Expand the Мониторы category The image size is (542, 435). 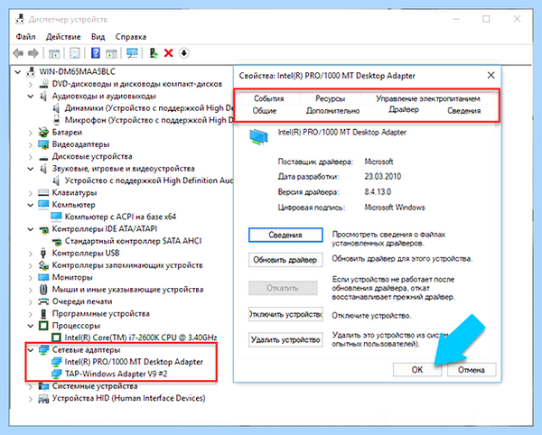[x=31, y=278]
